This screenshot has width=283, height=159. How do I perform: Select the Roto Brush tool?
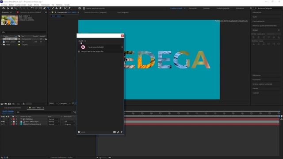(x=65, y=8)
